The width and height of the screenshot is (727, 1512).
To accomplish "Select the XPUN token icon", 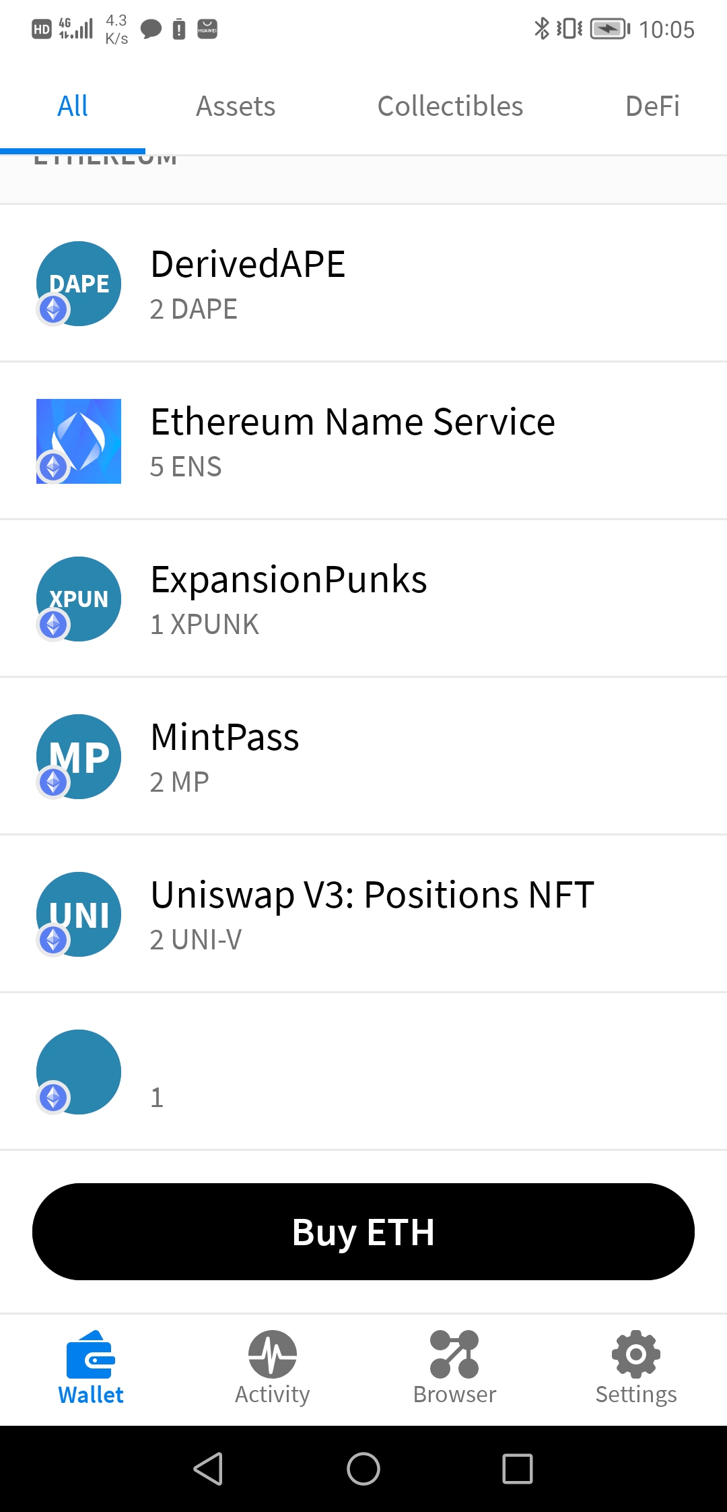I will (x=78, y=598).
